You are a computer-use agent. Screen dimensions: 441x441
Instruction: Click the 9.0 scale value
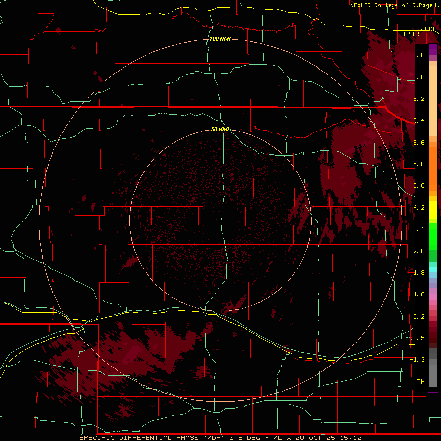pyautogui.click(x=419, y=77)
